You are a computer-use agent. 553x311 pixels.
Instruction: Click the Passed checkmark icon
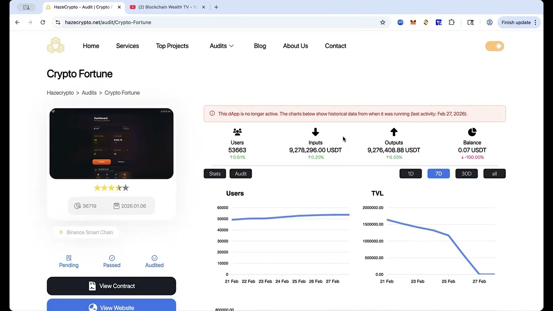(112, 258)
